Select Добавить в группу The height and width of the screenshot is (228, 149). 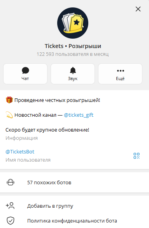[x=75, y=206]
